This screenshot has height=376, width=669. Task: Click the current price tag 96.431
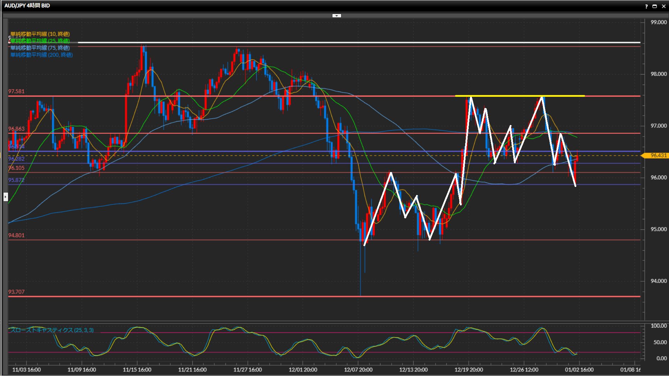658,155
